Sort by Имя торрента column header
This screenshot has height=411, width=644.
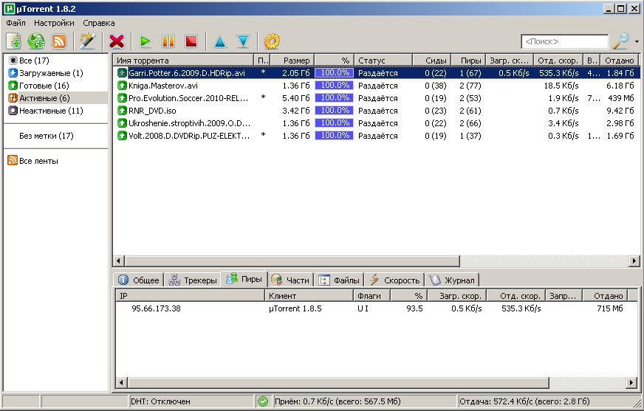coord(183,61)
